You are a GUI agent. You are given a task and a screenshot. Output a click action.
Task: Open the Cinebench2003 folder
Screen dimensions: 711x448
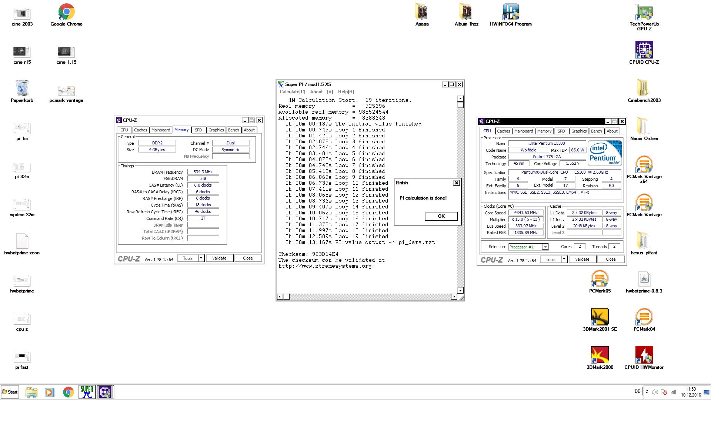click(644, 91)
